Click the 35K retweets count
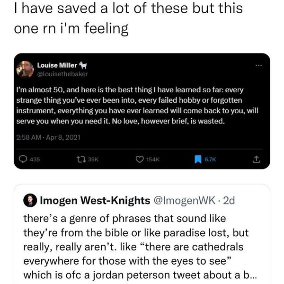 pyautogui.click(x=92, y=160)
